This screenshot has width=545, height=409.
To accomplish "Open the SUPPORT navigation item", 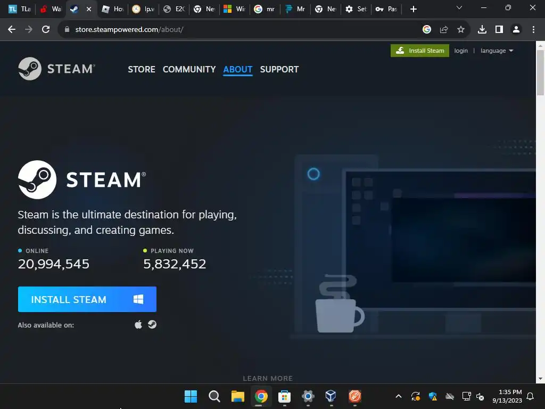I will 279,69.
